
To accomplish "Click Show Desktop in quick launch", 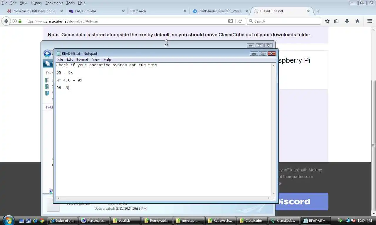I will (x=21, y=221).
